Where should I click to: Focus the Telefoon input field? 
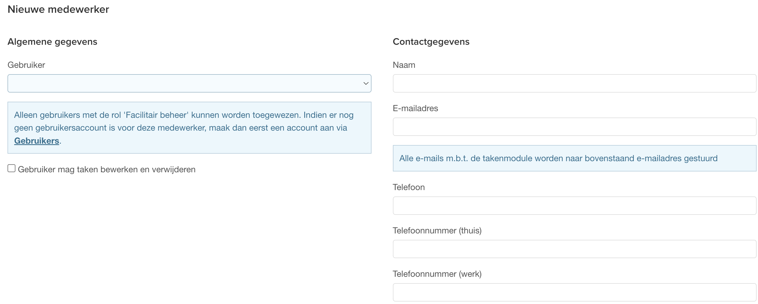point(574,206)
